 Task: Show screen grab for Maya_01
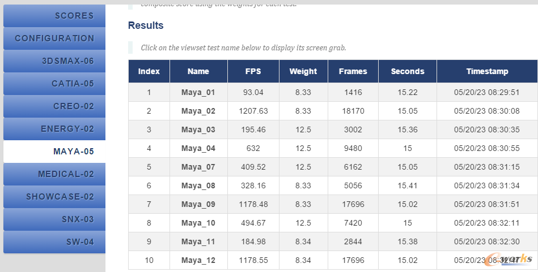click(198, 92)
